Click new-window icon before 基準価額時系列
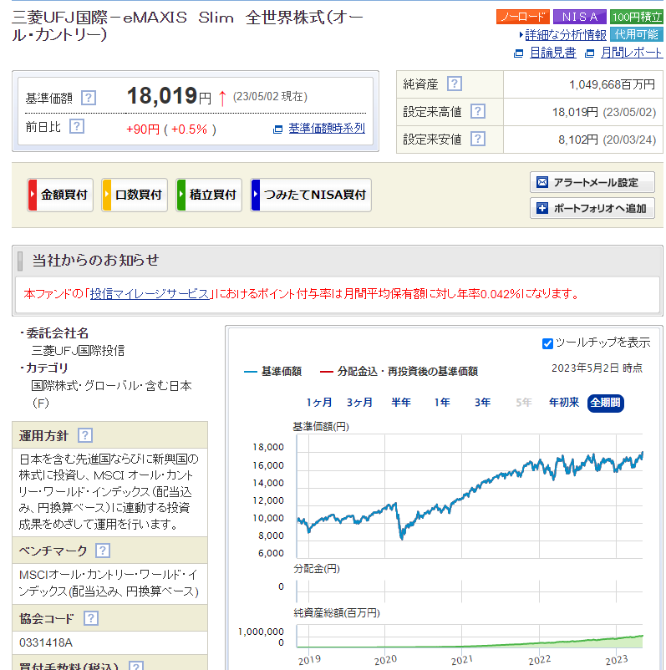The width and height of the screenshot is (666, 670). 278,129
